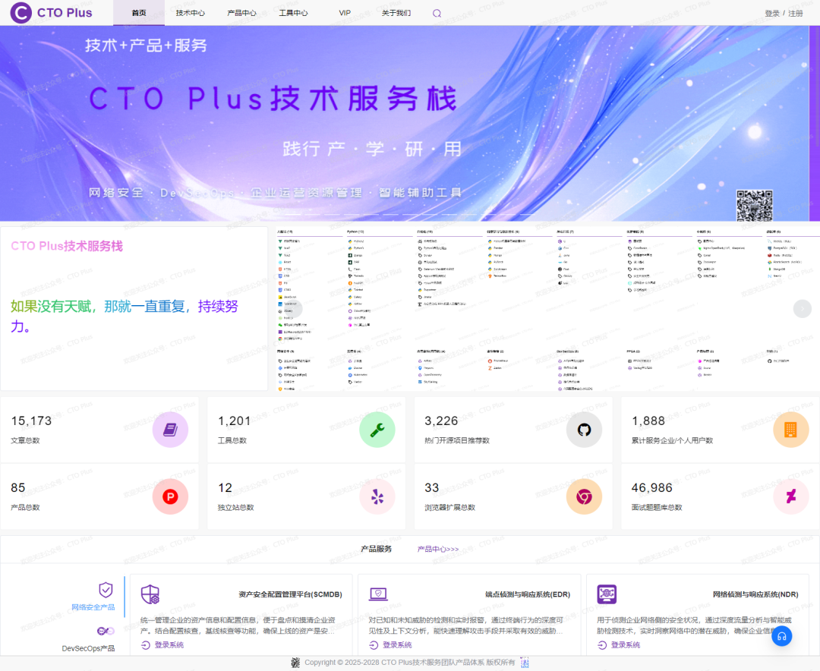Screen dimensions: 820x671
Task: Open the 产品中心 navigation menu
Action: tap(241, 13)
